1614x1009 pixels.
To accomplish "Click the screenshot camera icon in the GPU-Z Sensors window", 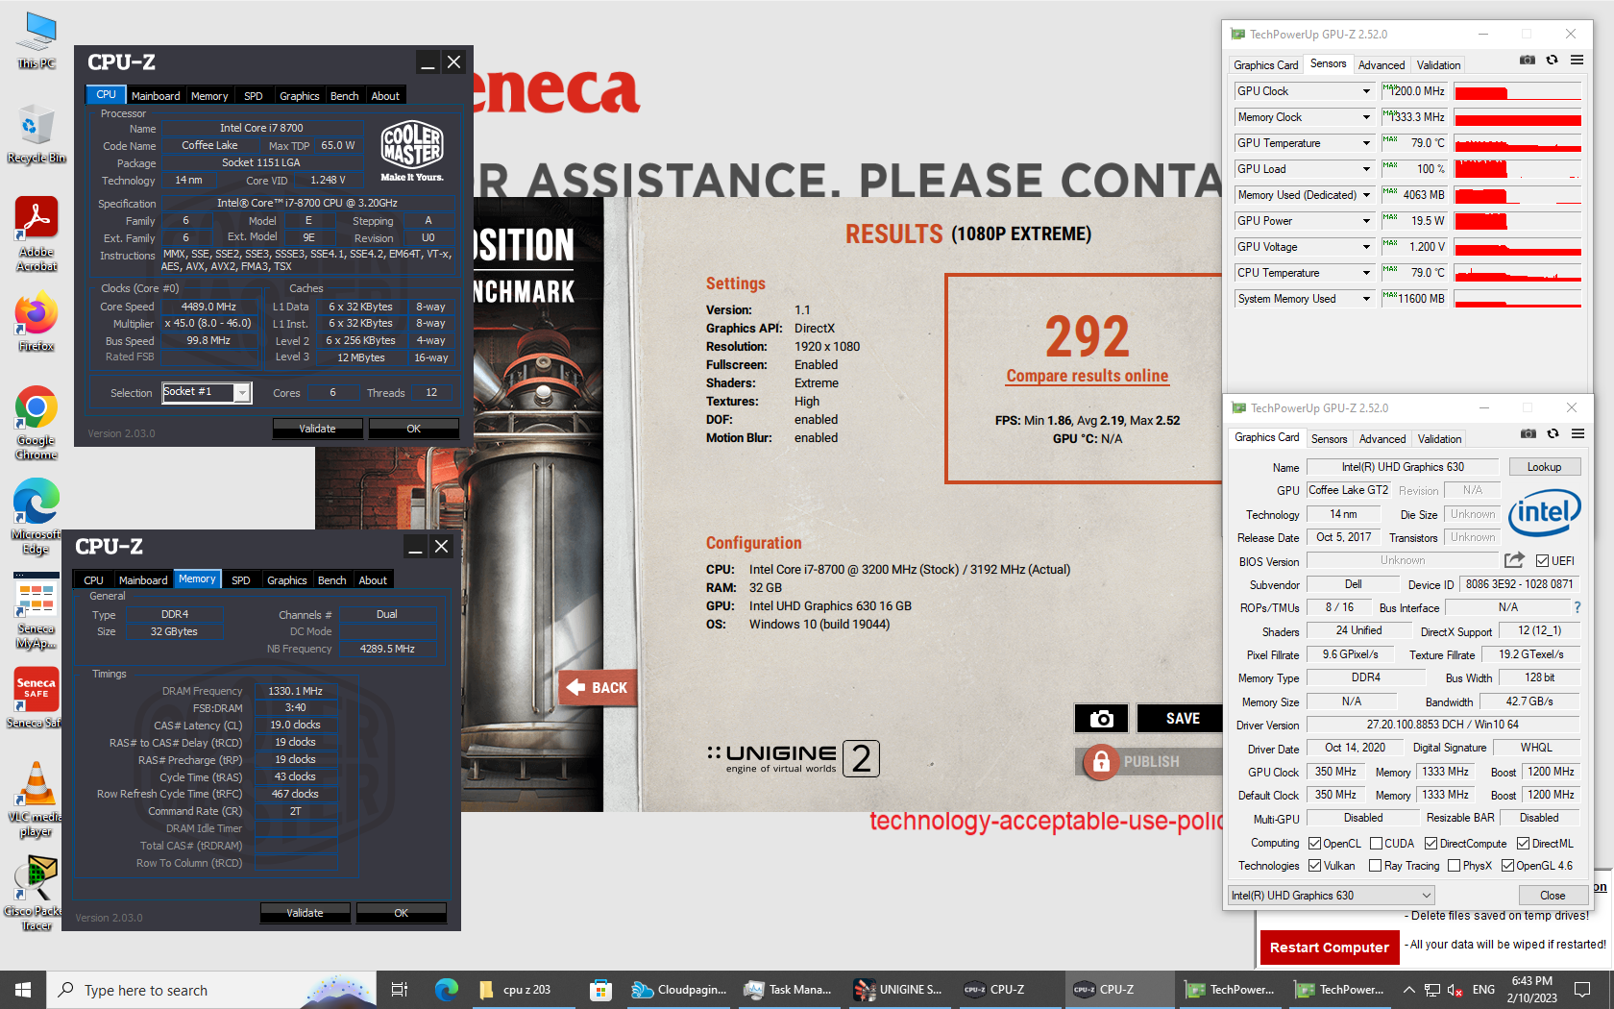I will [x=1527, y=60].
